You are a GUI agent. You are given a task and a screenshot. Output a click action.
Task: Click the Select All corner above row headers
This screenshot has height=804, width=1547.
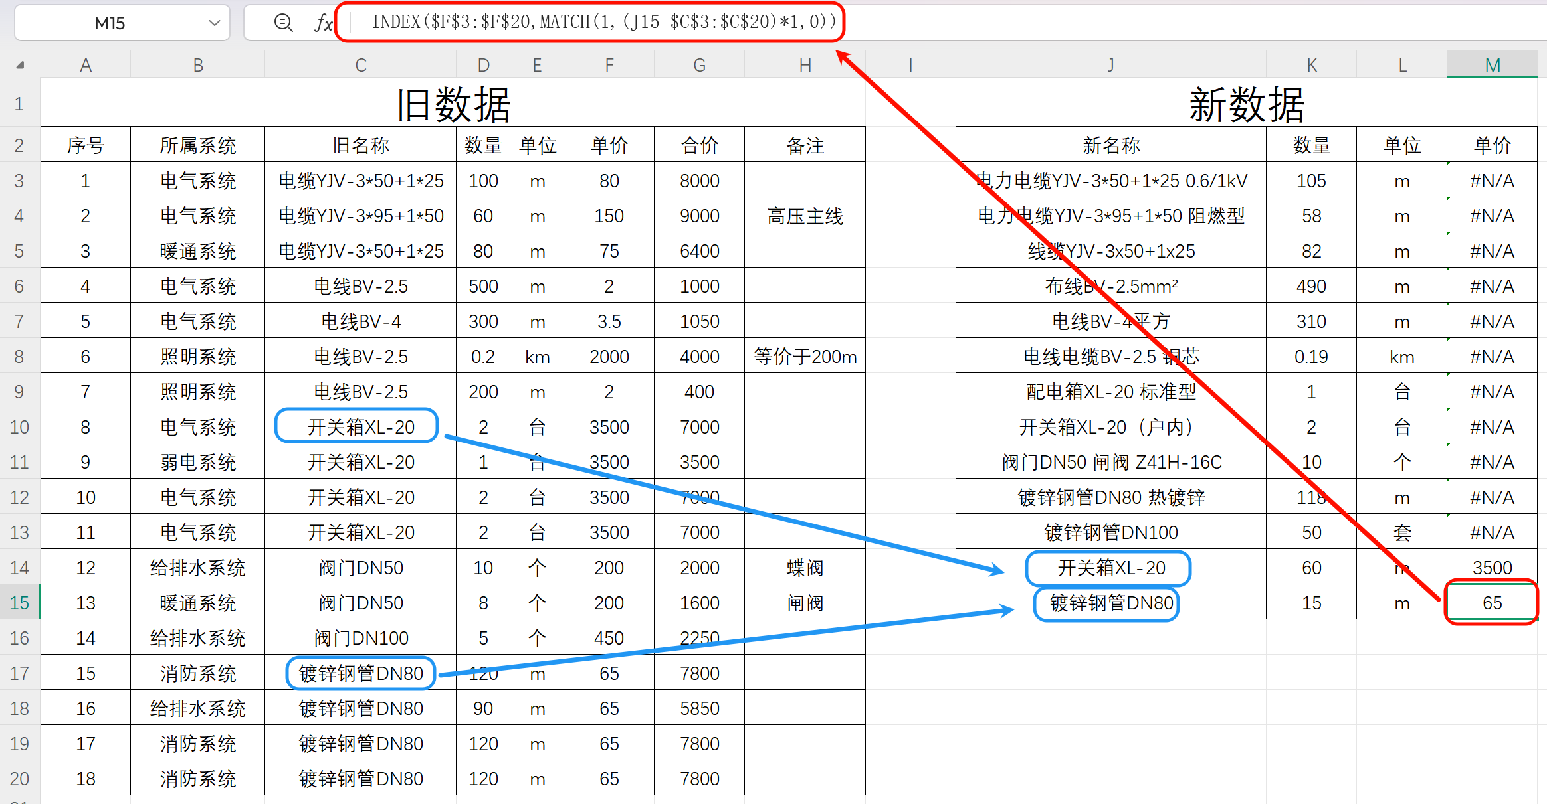point(20,64)
